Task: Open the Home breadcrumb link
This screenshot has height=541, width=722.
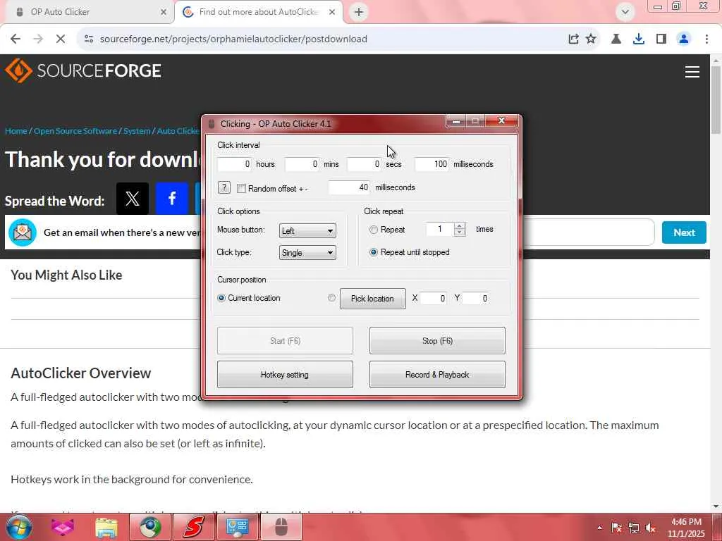Action: pyautogui.click(x=16, y=131)
